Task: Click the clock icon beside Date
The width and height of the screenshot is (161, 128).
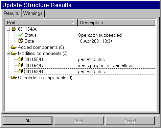Action: point(21,41)
